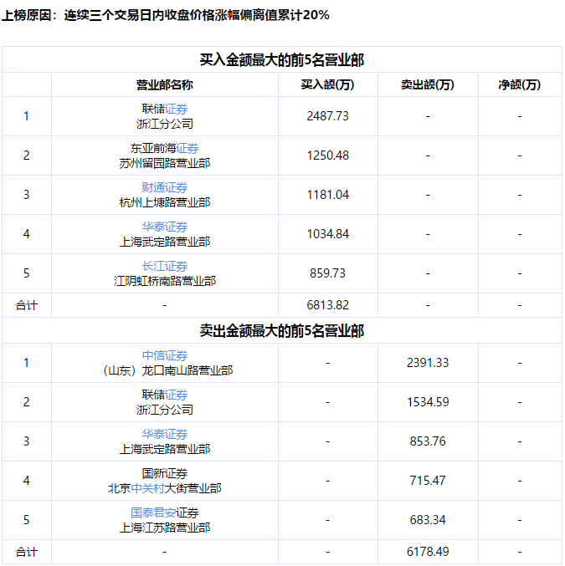The image size is (565, 566).
Task: Open the 财通证券 link
Action: (165, 187)
